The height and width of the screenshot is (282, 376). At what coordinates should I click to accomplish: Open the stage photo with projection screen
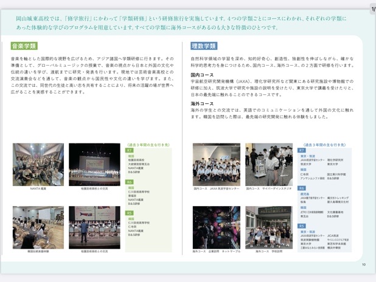click(94, 165)
